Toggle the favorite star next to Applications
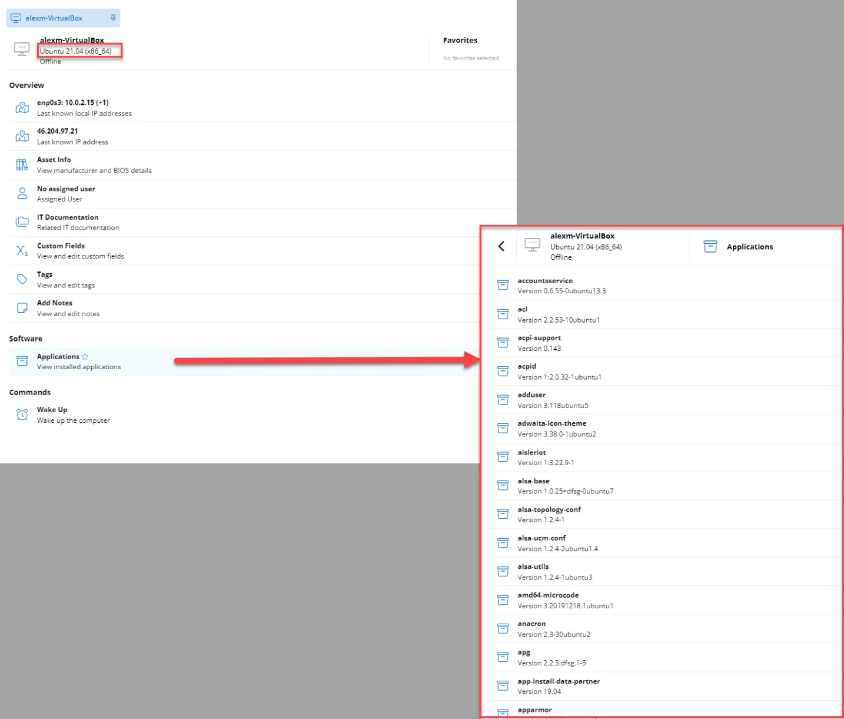Viewport: 844px width, 719px height. [x=85, y=357]
